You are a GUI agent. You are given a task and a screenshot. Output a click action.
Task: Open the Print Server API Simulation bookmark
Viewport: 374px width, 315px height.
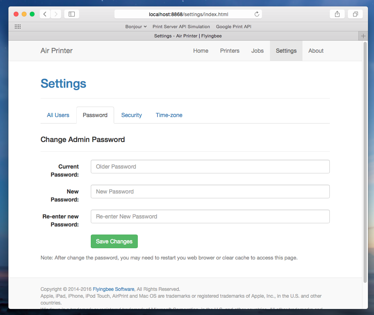pos(181,27)
